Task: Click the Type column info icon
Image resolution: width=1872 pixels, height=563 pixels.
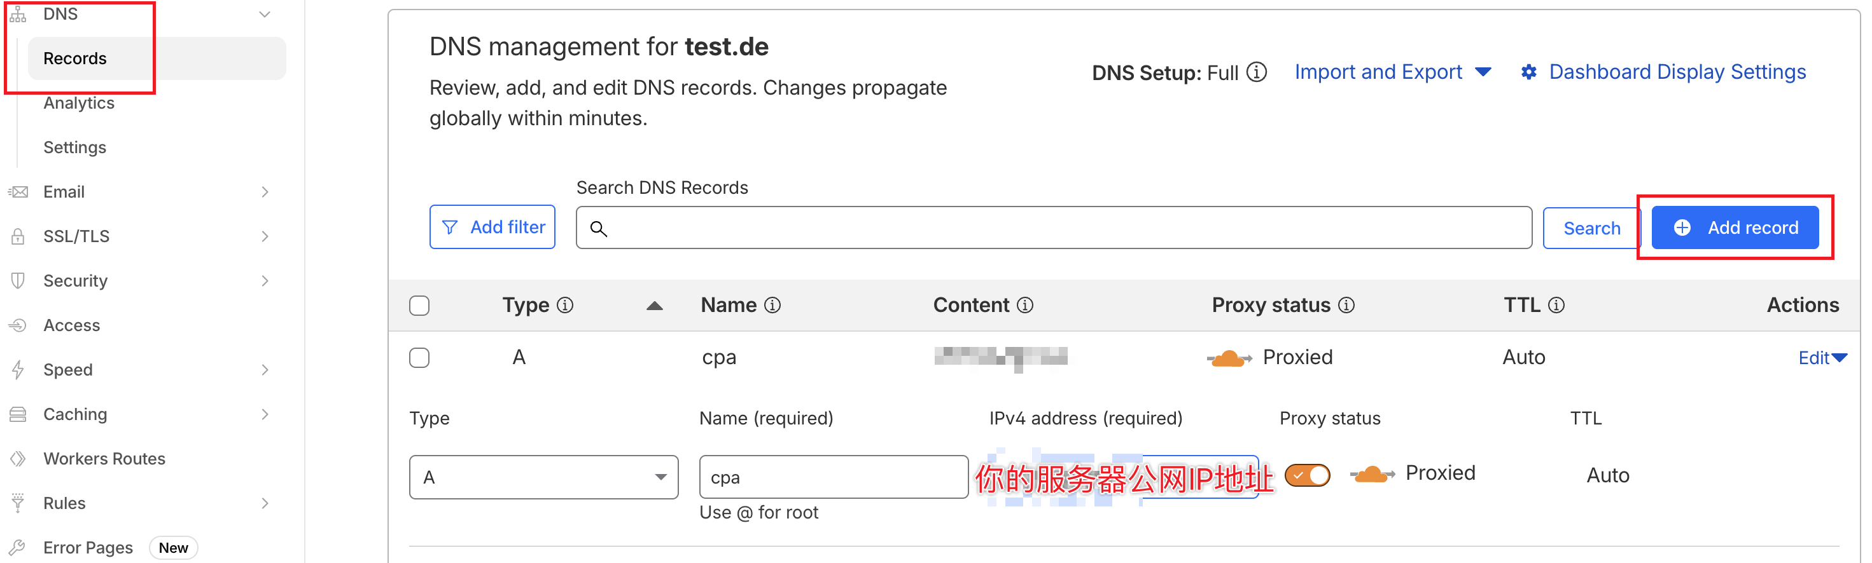Action: (x=566, y=306)
